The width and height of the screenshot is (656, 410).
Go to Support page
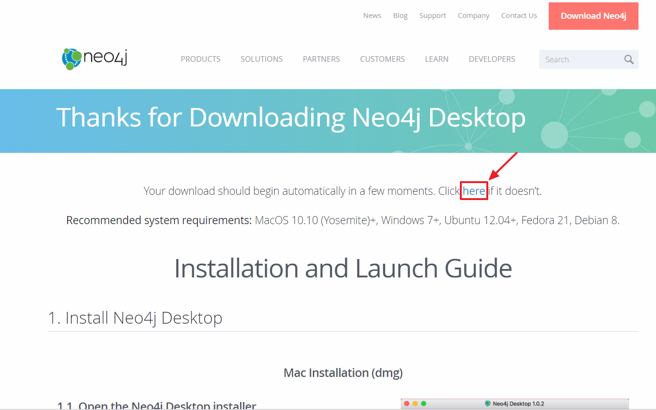click(x=432, y=16)
